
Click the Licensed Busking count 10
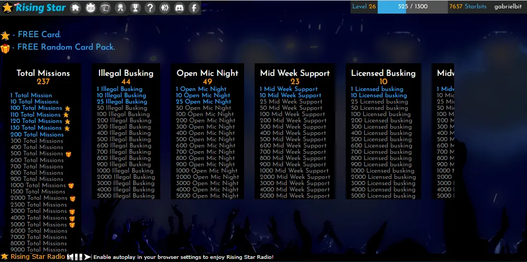tap(383, 82)
